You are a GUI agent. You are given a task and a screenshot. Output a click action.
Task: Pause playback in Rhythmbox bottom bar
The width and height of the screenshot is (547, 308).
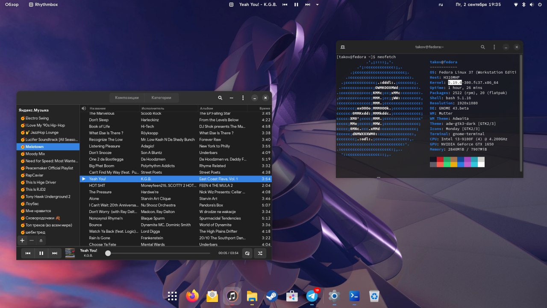tap(41, 253)
